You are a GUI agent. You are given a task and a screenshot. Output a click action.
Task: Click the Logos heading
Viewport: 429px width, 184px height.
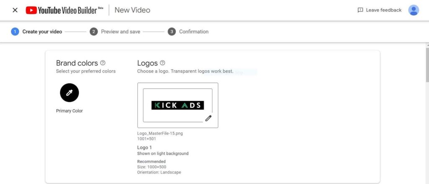click(x=147, y=63)
